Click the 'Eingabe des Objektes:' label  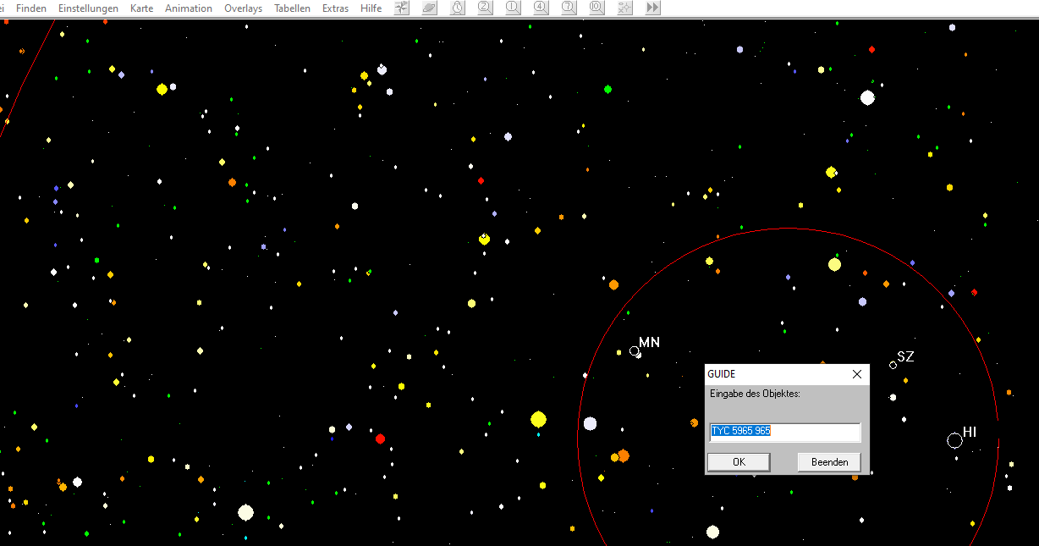point(755,394)
